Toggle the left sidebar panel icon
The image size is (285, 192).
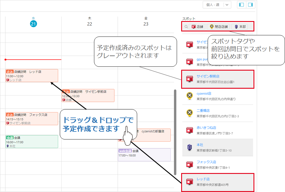point(242,5)
